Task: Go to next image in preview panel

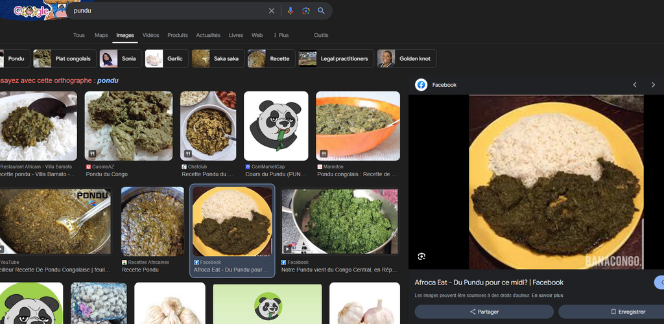Action: pyautogui.click(x=653, y=85)
